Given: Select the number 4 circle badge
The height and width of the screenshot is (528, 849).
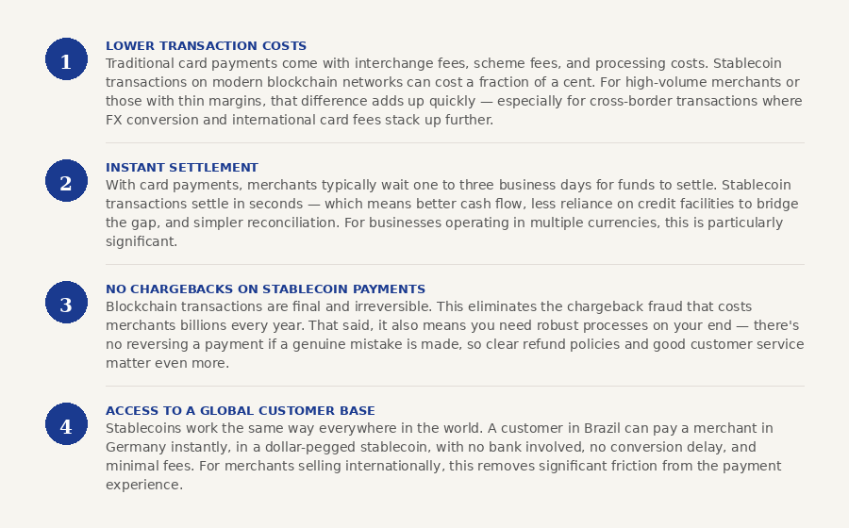Looking at the screenshot, I should [x=66, y=424].
